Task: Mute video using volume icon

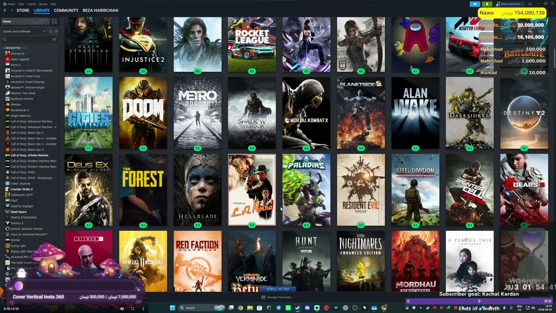Action: [122, 309]
